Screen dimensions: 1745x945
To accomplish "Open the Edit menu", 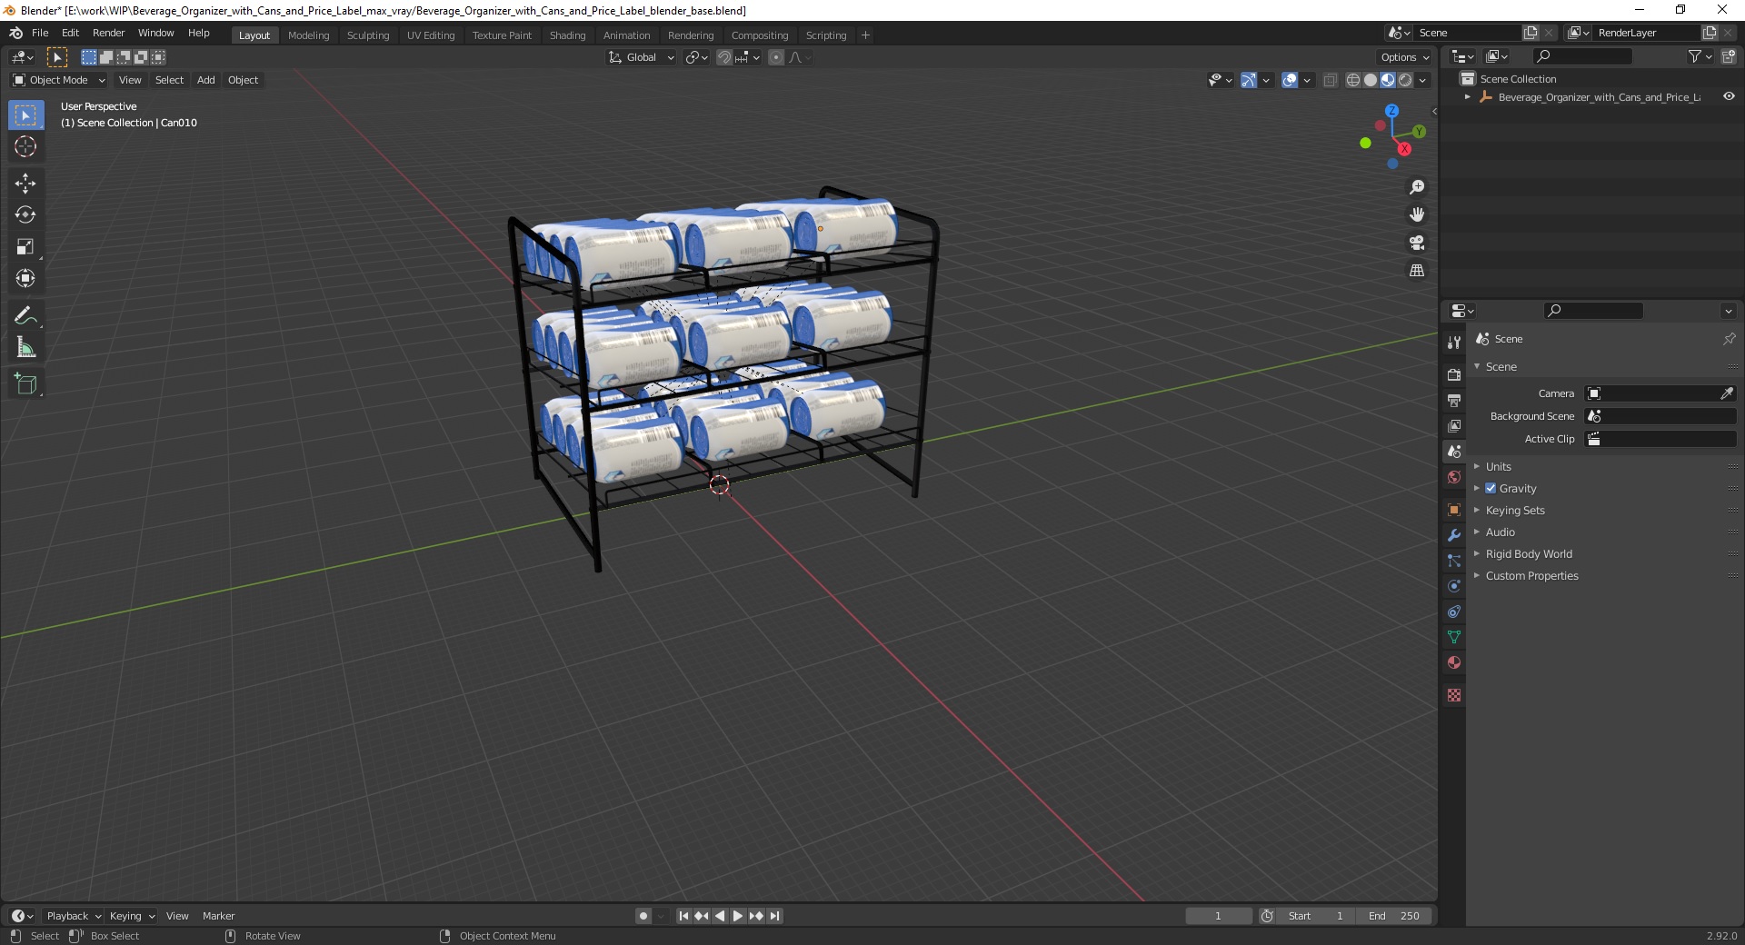I will 70,33.
